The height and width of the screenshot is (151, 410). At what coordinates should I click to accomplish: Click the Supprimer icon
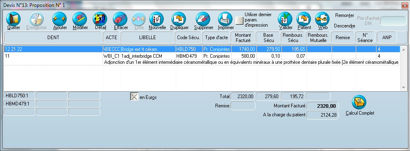203,19
